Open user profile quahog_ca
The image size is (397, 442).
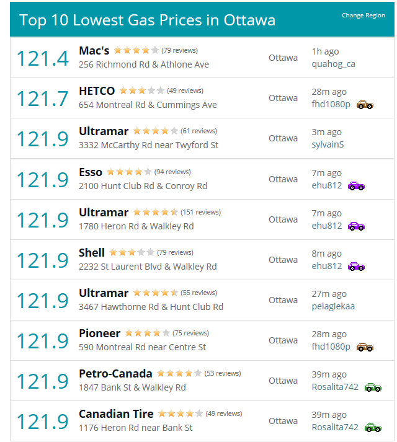333,64
